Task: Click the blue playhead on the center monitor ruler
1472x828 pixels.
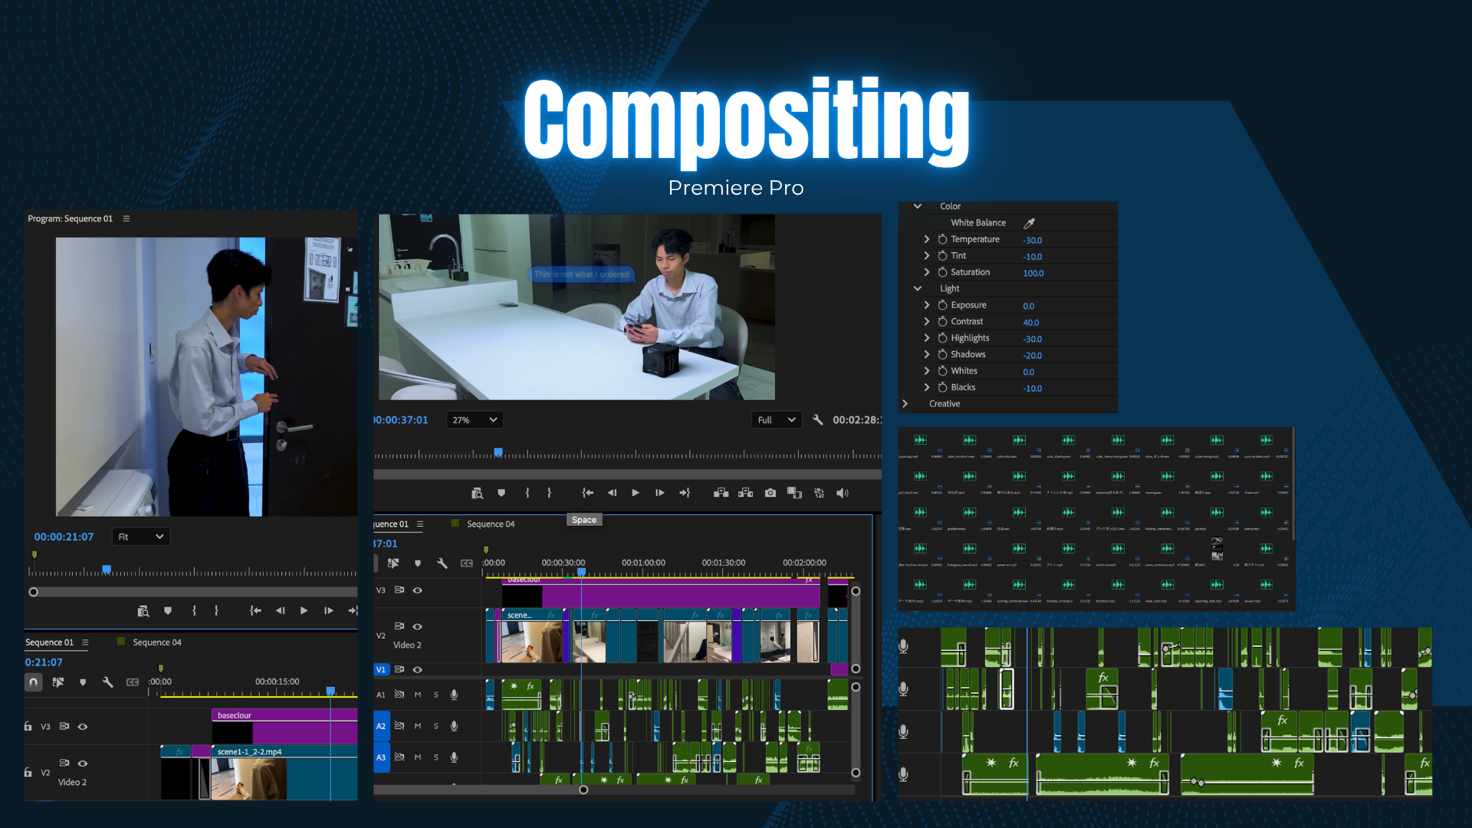Action: [498, 453]
